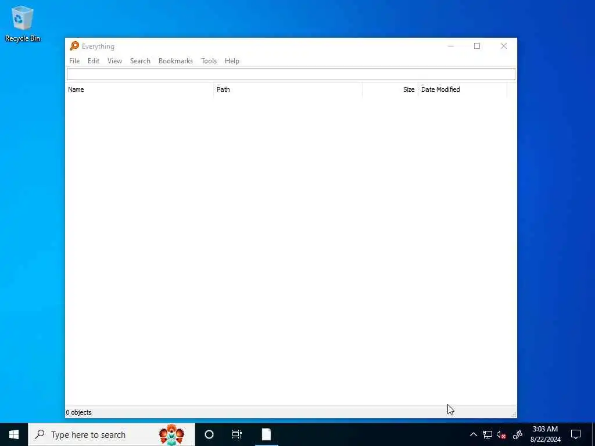Open the clock showing 3:03 AM
Viewport: 595px width, 446px height.
tap(545, 434)
